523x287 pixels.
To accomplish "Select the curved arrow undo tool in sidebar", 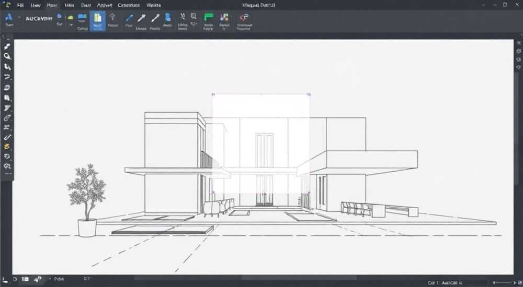I will (7, 77).
